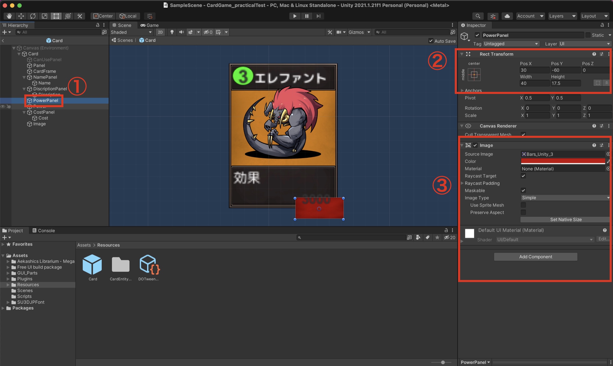Click the Add Component button

pyautogui.click(x=535, y=257)
